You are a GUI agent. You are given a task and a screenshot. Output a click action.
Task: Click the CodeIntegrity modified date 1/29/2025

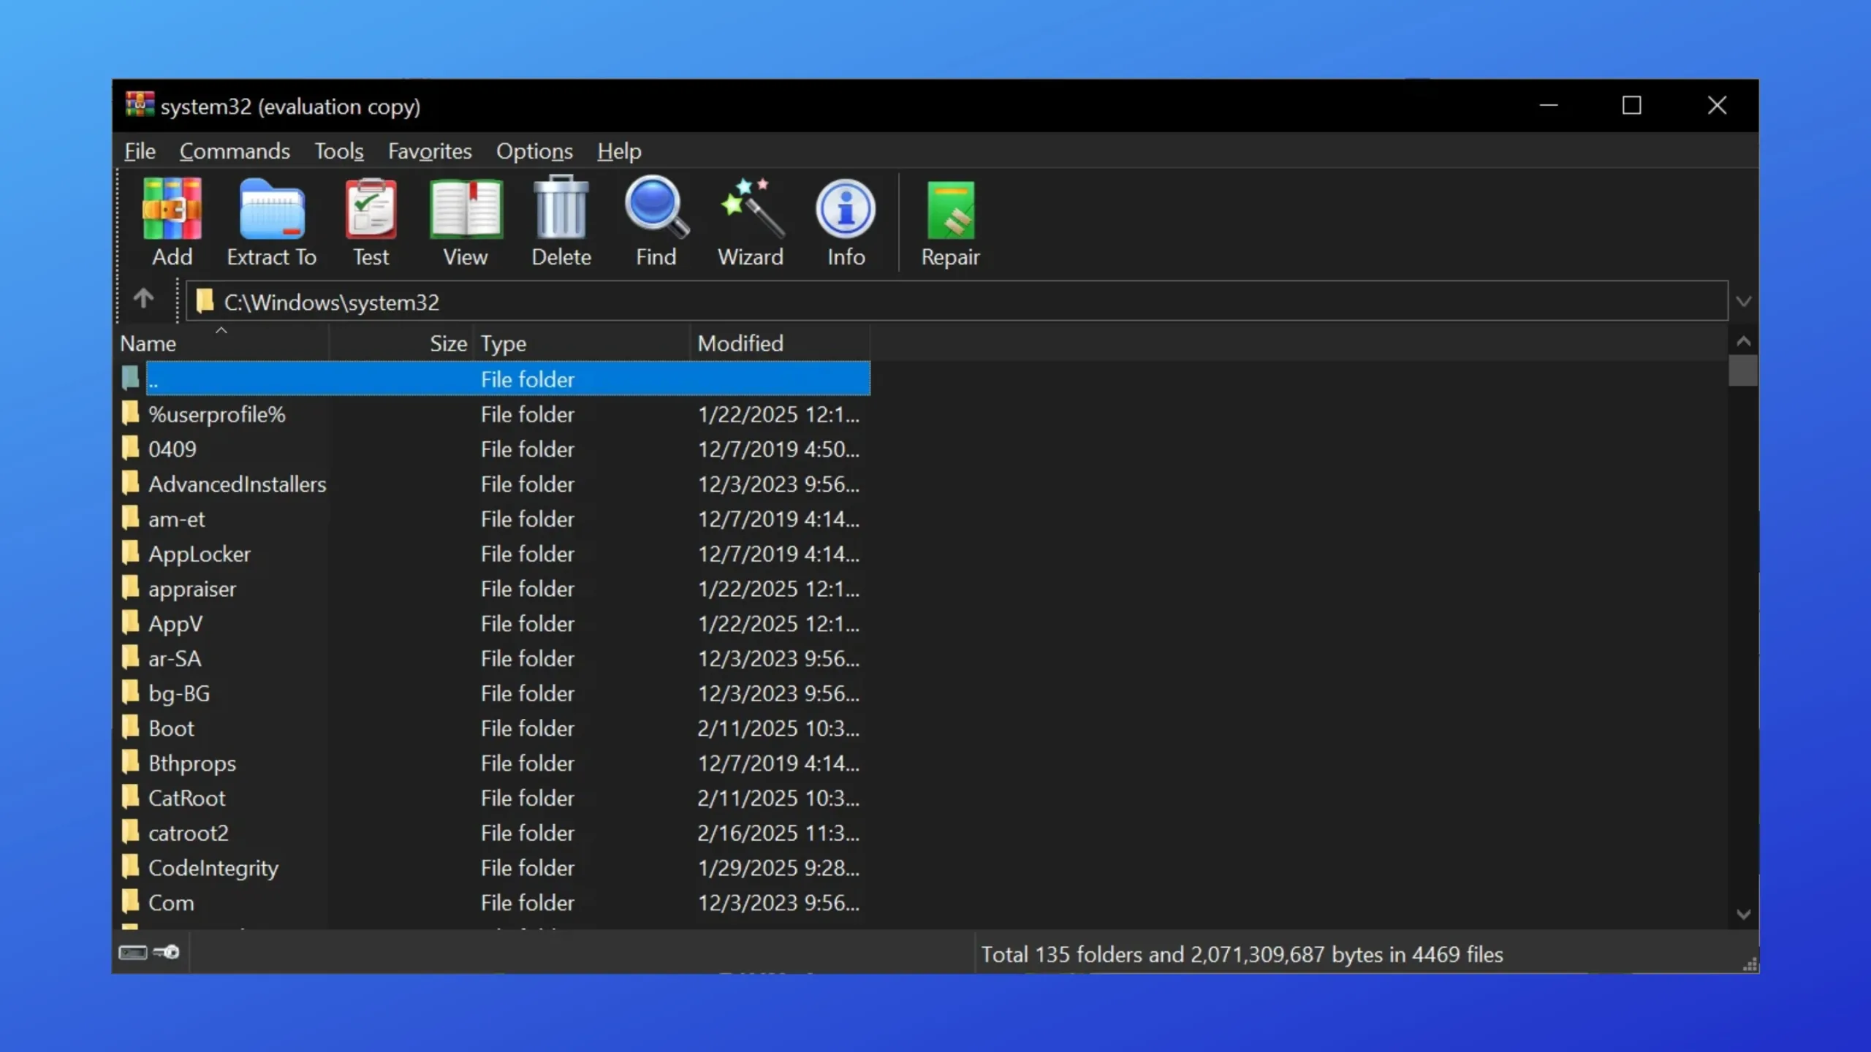pos(778,868)
